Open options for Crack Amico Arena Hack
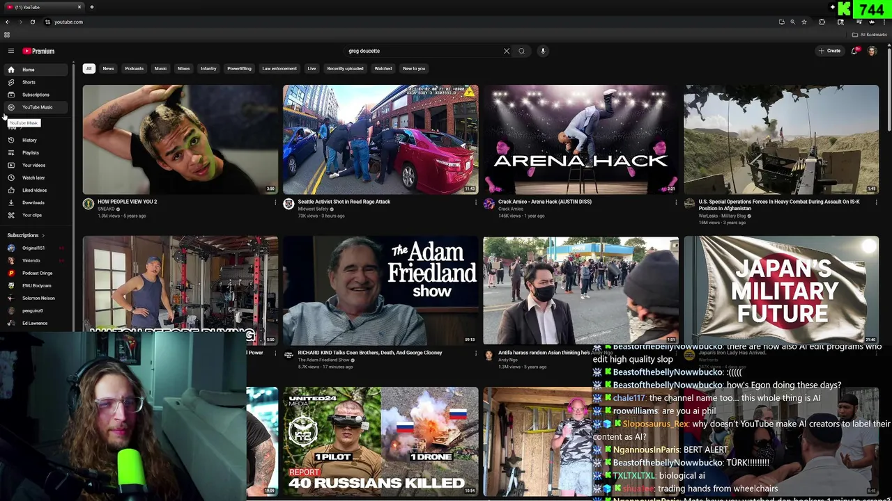Image resolution: width=892 pixels, height=501 pixels. pos(676,202)
